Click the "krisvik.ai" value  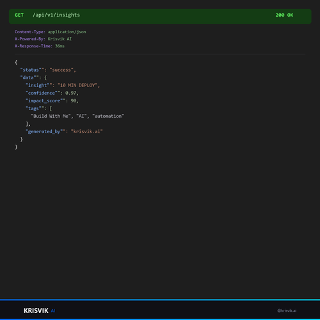(87, 131)
